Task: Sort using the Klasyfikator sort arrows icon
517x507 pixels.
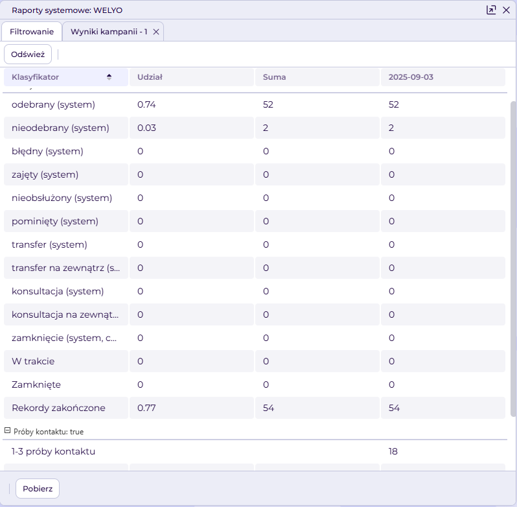Action: (x=109, y=77)
